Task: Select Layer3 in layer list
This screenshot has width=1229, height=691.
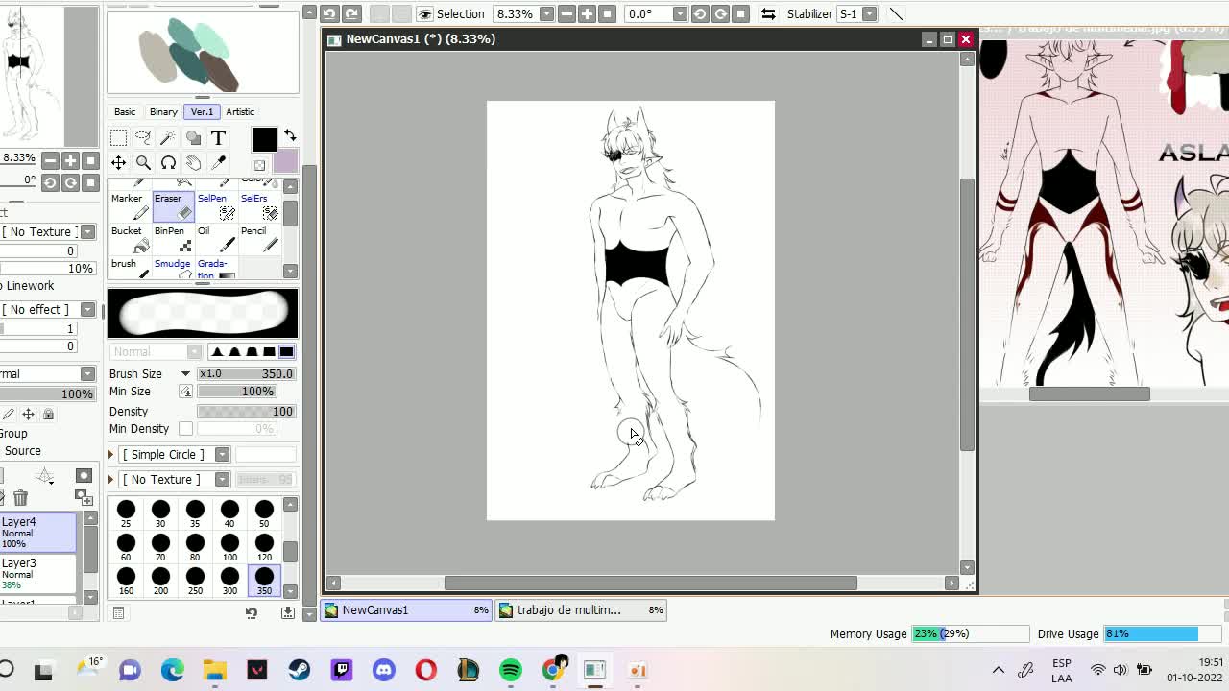Action: click(x=38, y=574)
